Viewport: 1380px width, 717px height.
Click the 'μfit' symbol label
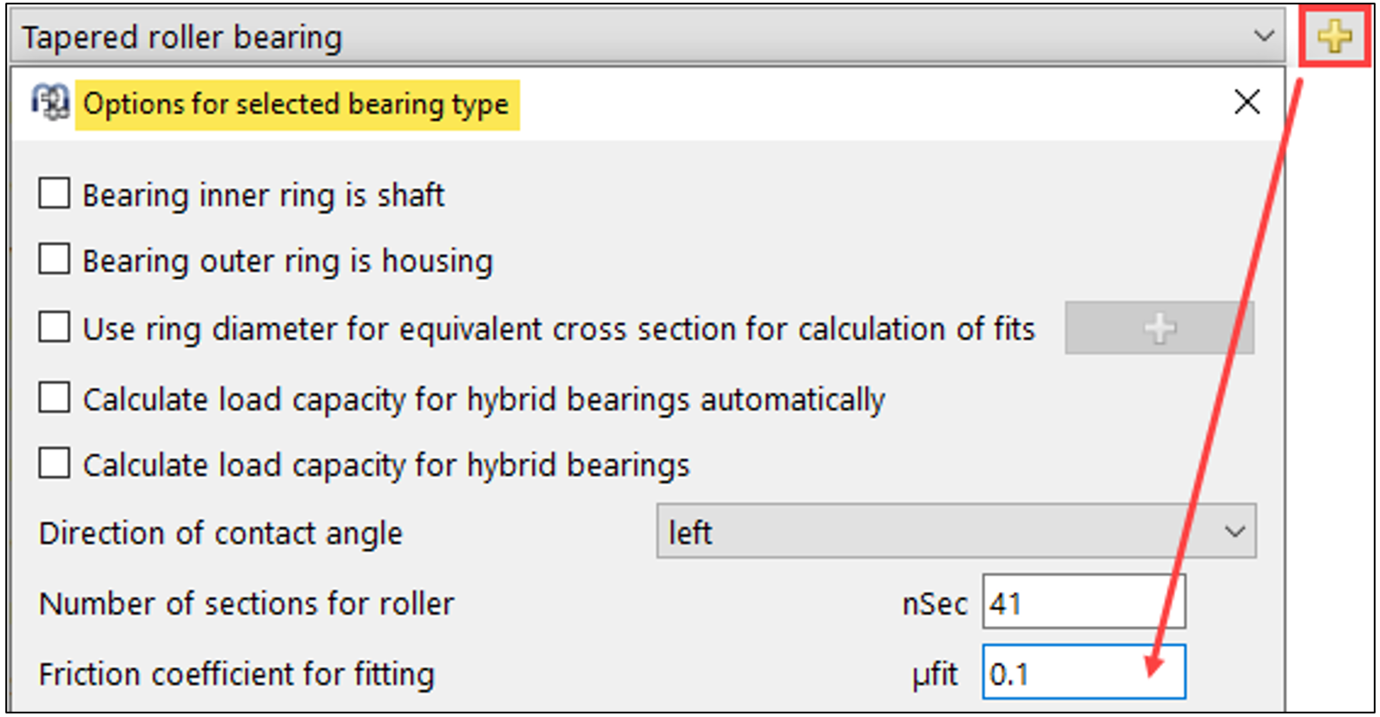(935, 674)
